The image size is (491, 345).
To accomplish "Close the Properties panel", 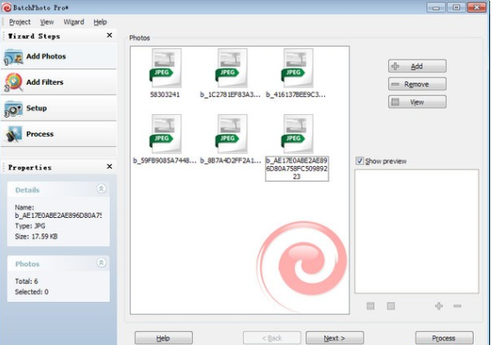I will tap(109, 166).
